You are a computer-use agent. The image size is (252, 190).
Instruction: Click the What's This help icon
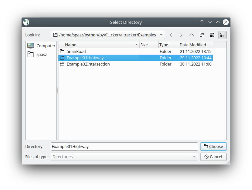(x=202, y=23)
